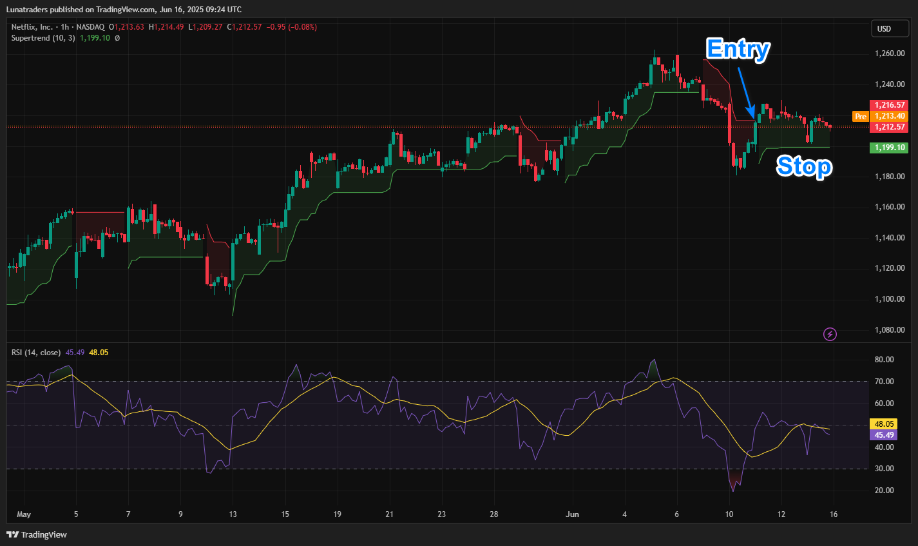Click the Supertrend value 1,199.10 in legend

pos(95,38)
